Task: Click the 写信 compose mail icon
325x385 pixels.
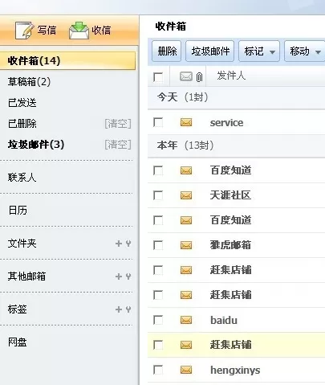Action: 24,31
